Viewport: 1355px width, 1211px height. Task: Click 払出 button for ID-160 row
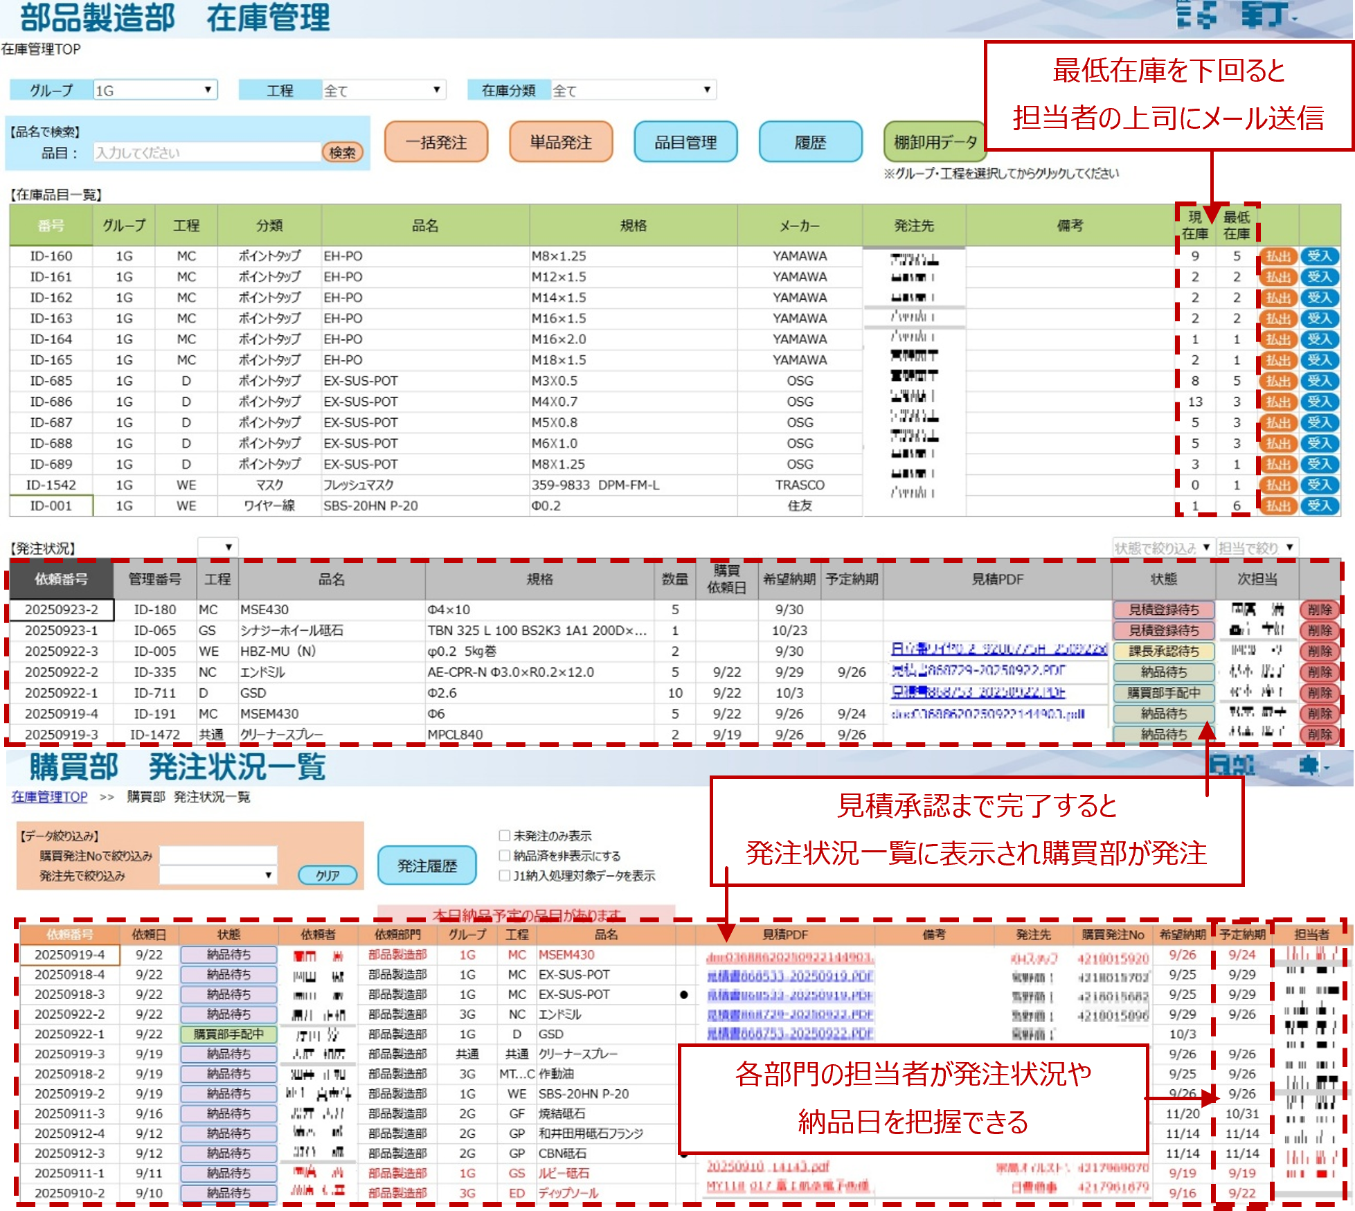click(1278, 256)
